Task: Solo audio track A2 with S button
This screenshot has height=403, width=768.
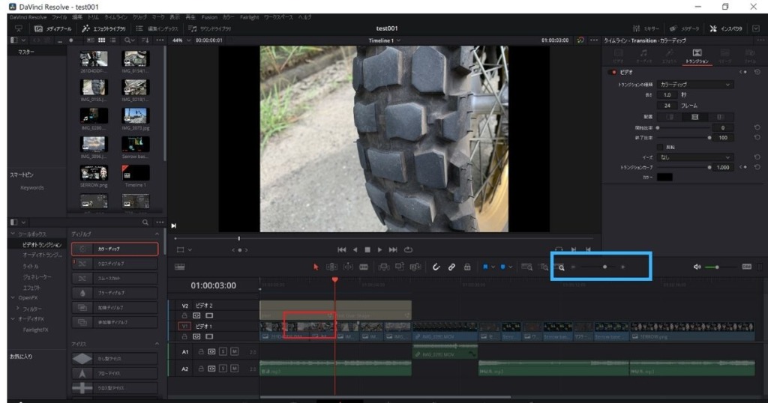Action: pos(223,369)
